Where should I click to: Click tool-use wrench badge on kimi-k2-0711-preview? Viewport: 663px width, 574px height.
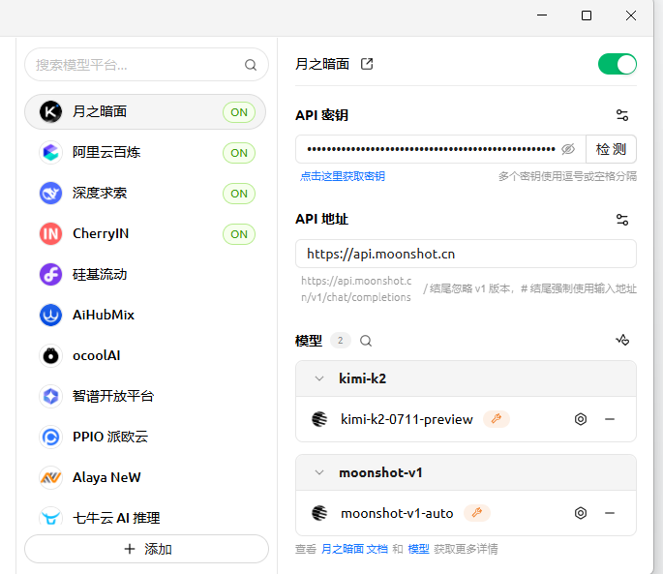click(x=497, y=419)
